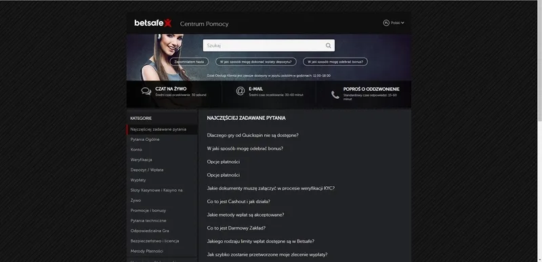
Task: Click the phone callback icon
Action: pyautogui.click(x=335, y=95)
